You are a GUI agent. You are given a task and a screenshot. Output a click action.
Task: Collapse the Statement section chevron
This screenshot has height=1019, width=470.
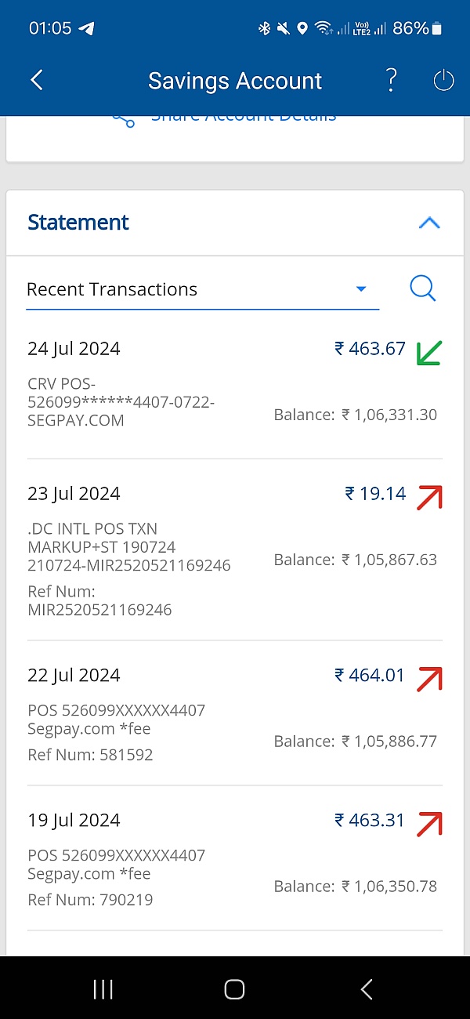pyautogui.click(x=429, y=223)
